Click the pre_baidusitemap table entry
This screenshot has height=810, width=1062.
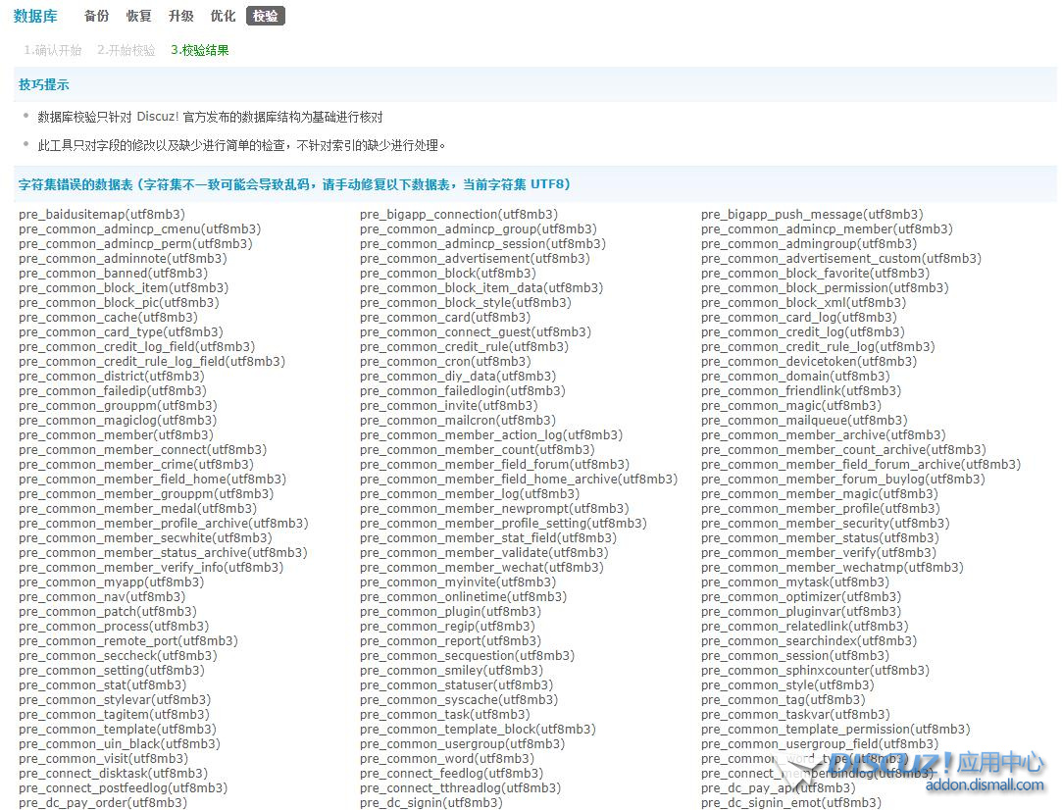(101, 215)
